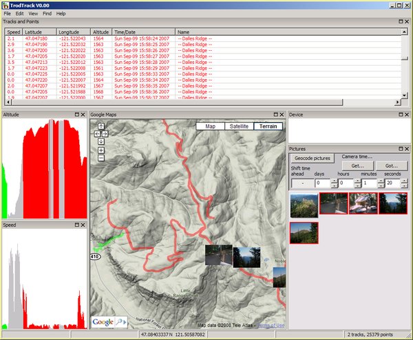Screen dimensions: 413x340
Task: Close the Device panel
Action: click(407, 114)
